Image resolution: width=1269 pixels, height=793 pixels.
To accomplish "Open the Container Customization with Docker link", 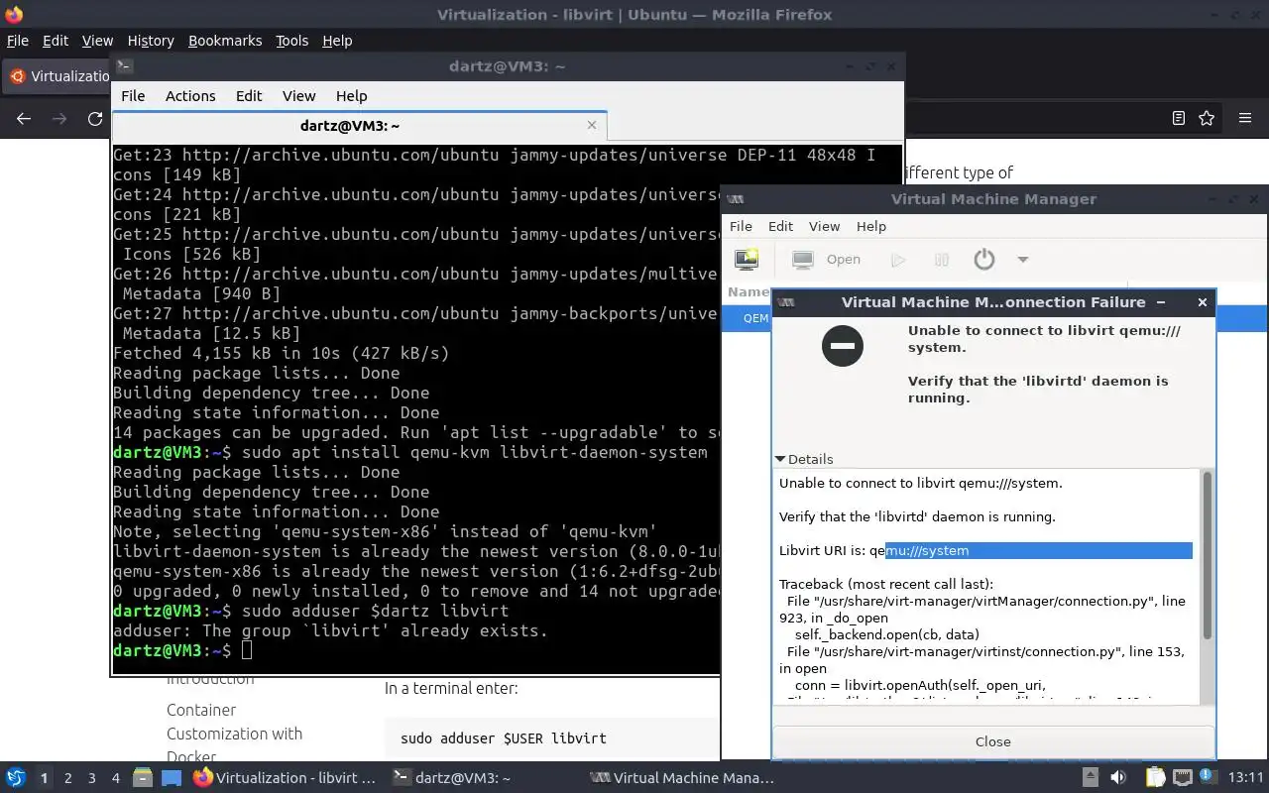I will point(234,734).
